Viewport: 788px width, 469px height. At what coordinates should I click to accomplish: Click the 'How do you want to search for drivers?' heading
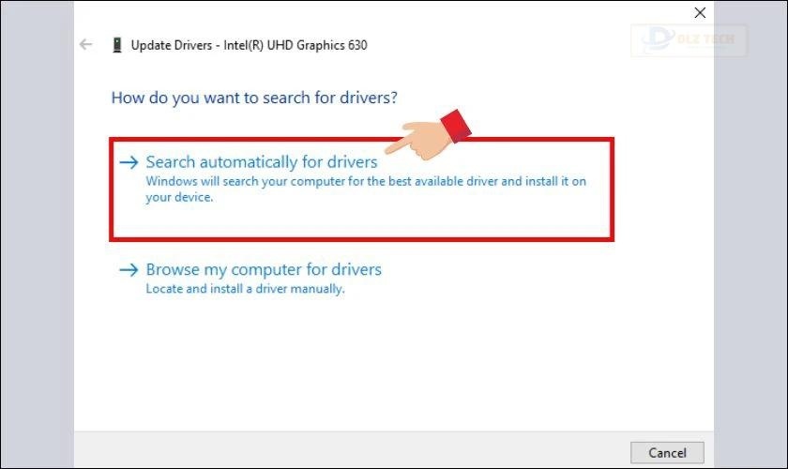pos(254,98)
